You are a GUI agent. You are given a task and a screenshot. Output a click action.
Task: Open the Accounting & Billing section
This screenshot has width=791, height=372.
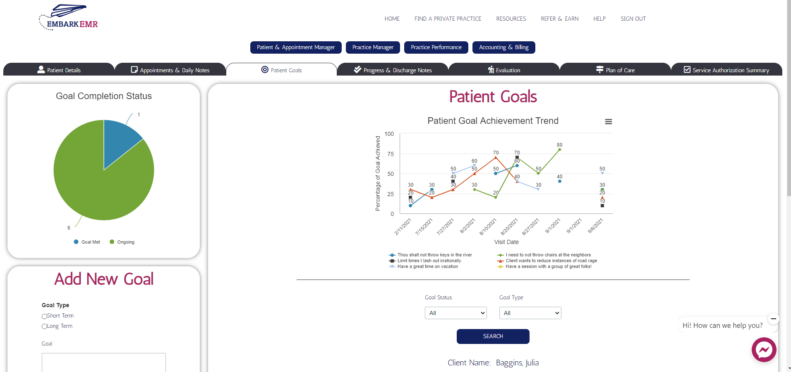coord(503,47)
